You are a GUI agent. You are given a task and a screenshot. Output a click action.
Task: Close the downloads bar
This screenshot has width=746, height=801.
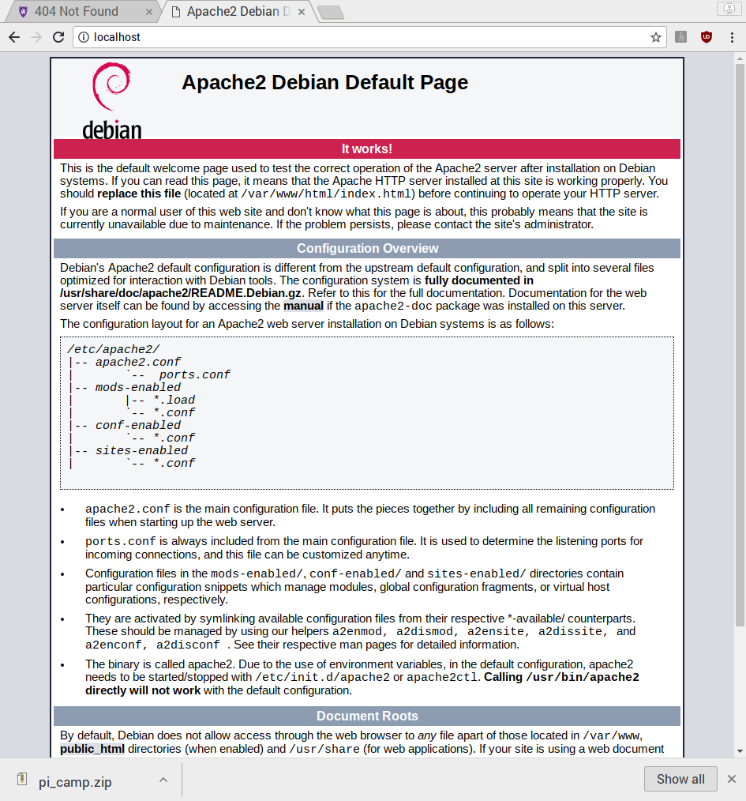732,779
